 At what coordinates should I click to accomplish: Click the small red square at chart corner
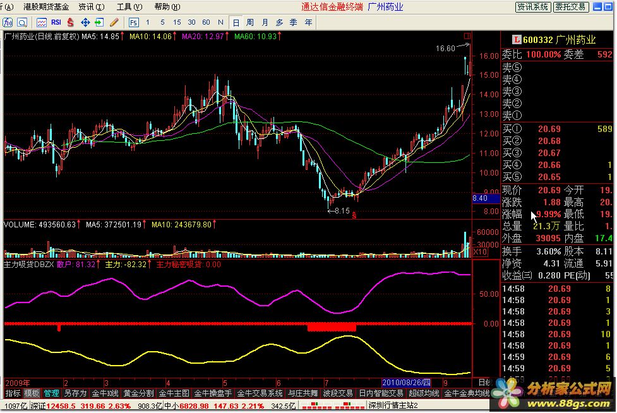(x=467, y=36)
